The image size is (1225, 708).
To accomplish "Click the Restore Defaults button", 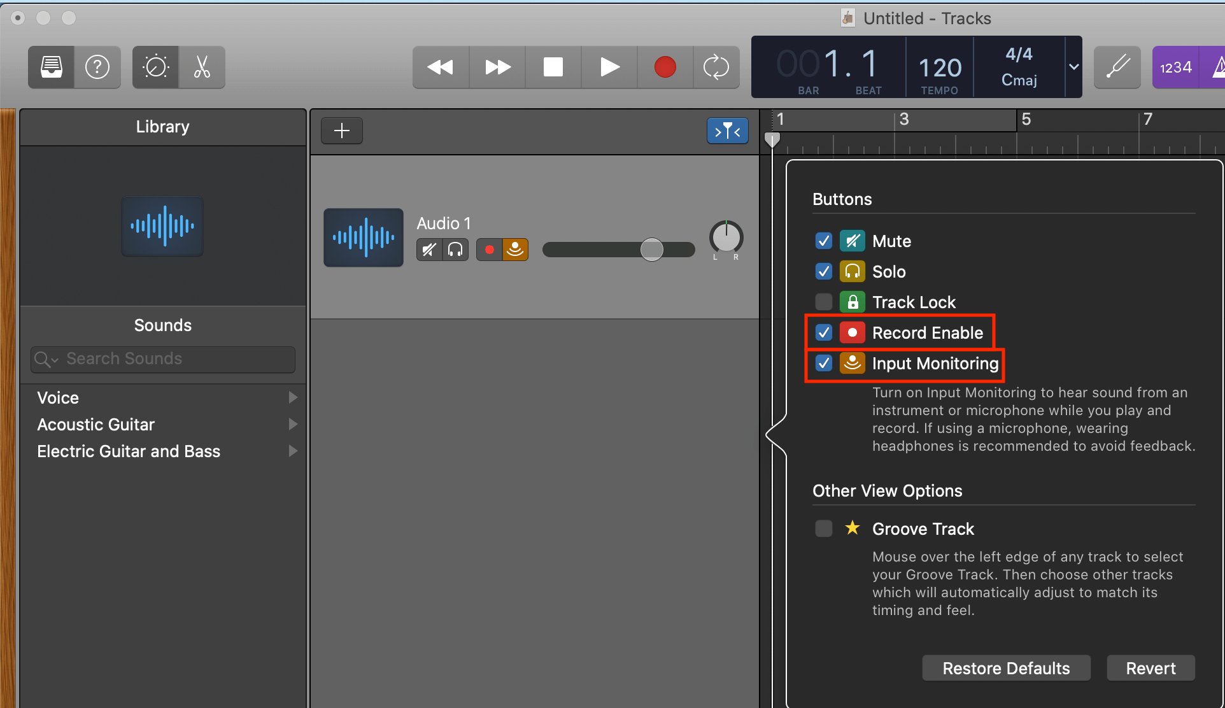I will (1006, 668).
